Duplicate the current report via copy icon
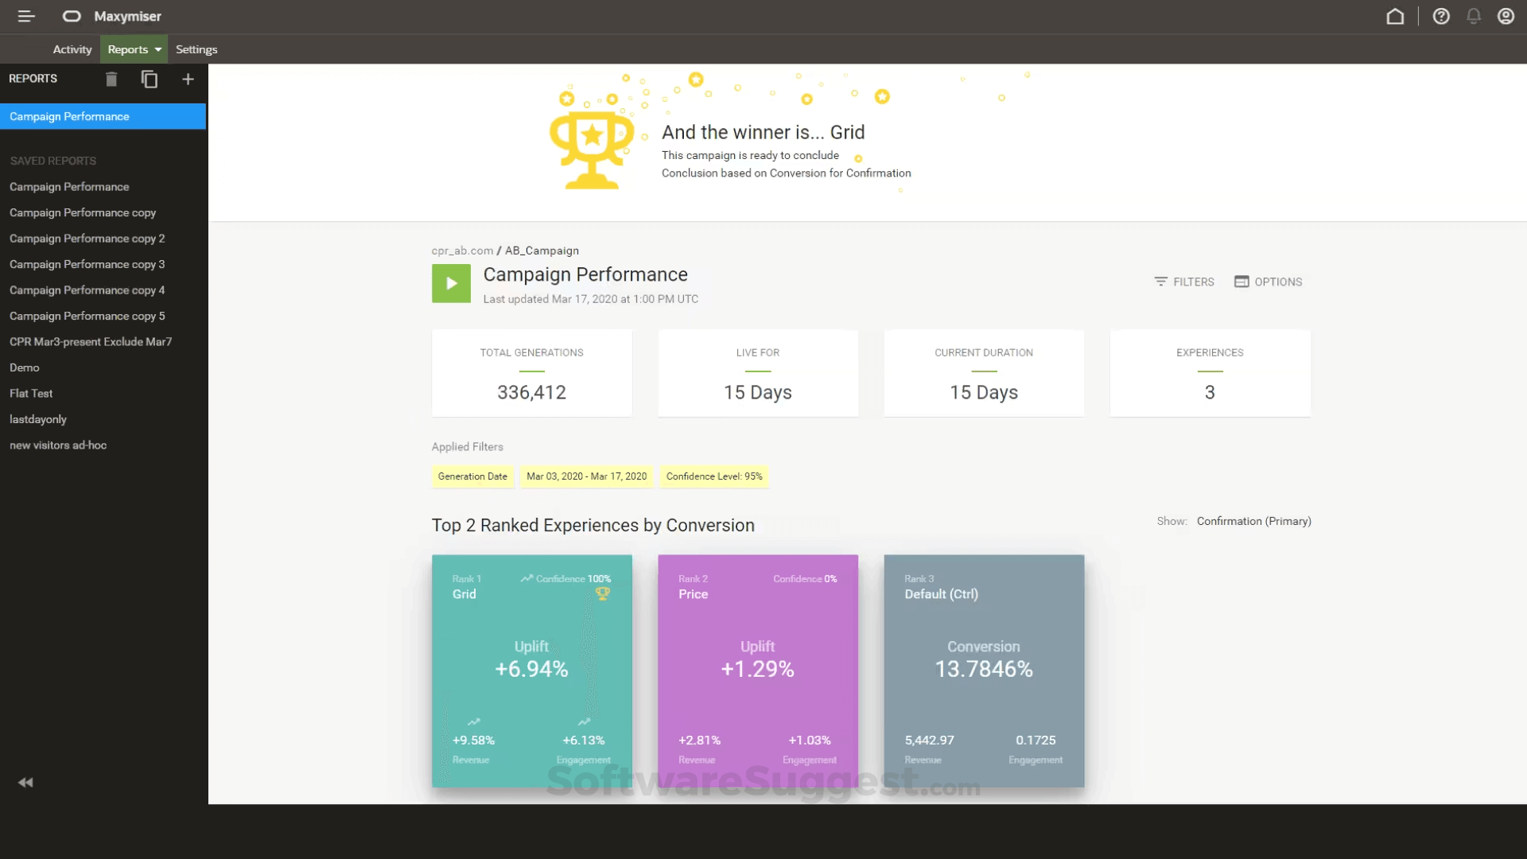 [x=150, y=79]
